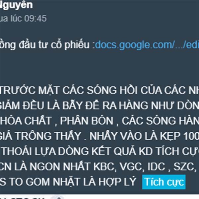Image resolution: width=199 pixels, height=199 pixels.
Task: Click the line starting "TRƯỚC MẶT CÁC SÓNG"
Action: tap(99, 90)
